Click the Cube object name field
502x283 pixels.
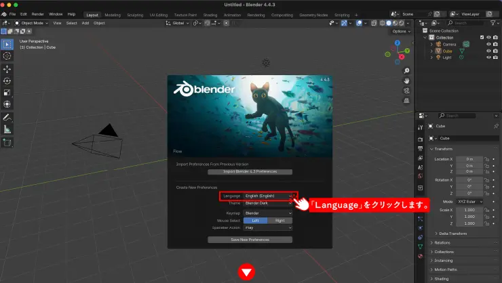click(x=467, y=138)
